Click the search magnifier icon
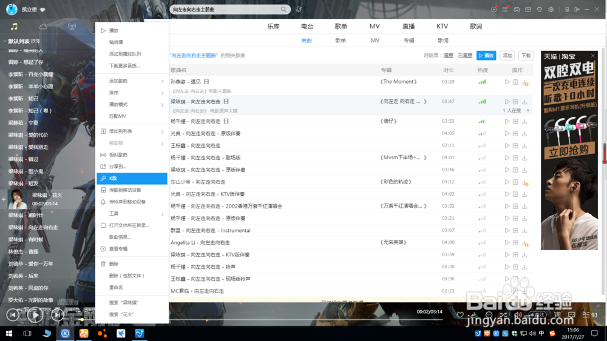Image resolution: width=607 pixels, height=341 pixels. (283, 9)
